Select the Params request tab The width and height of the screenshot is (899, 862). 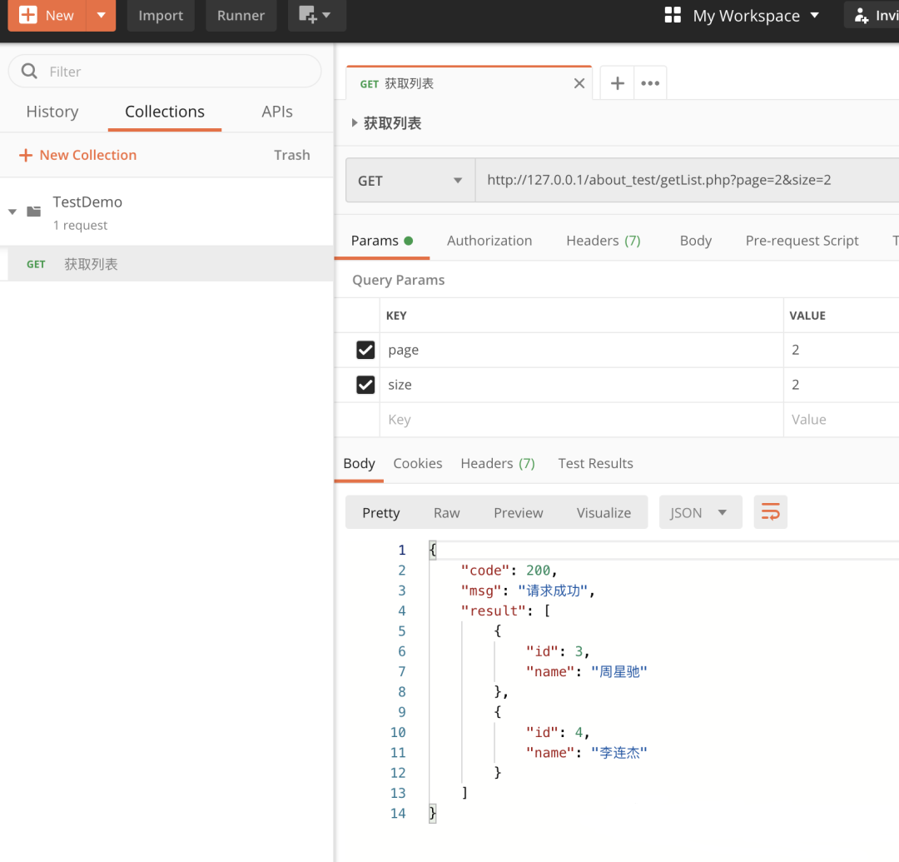click(381, 241)
